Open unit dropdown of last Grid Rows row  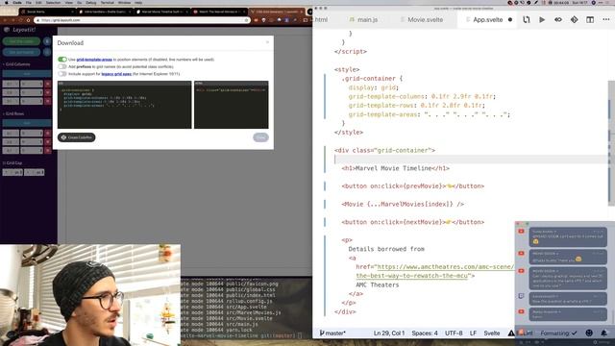(x=32, y=151)
